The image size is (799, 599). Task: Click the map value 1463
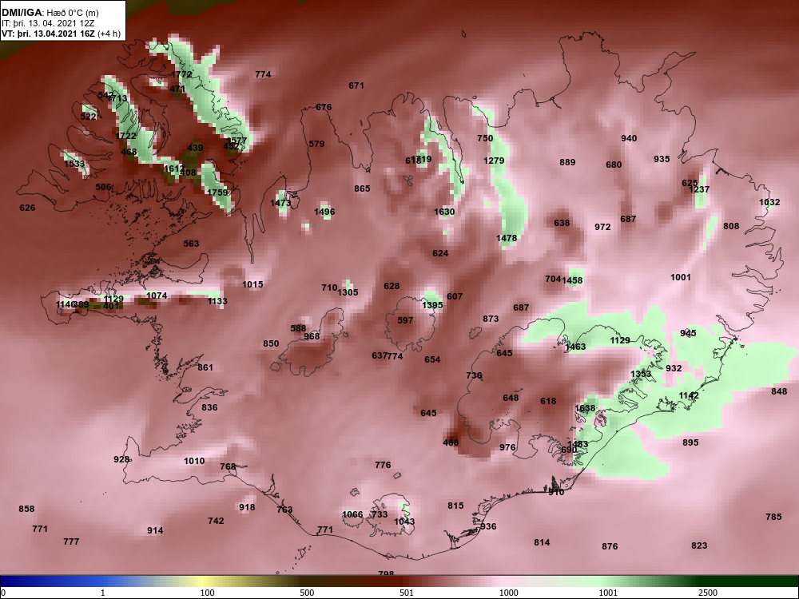pos(575,347)
